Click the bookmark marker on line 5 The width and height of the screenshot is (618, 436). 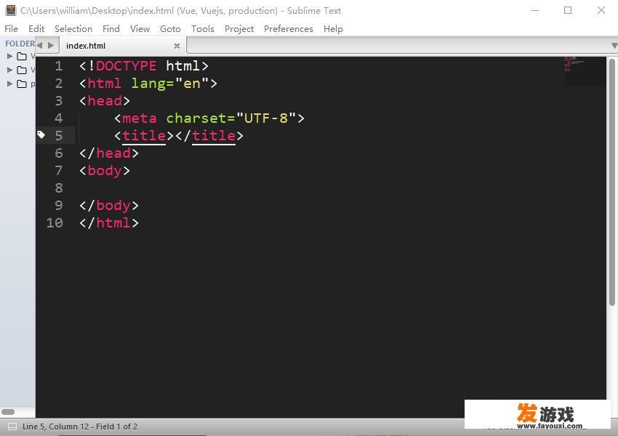pos(41,135)
